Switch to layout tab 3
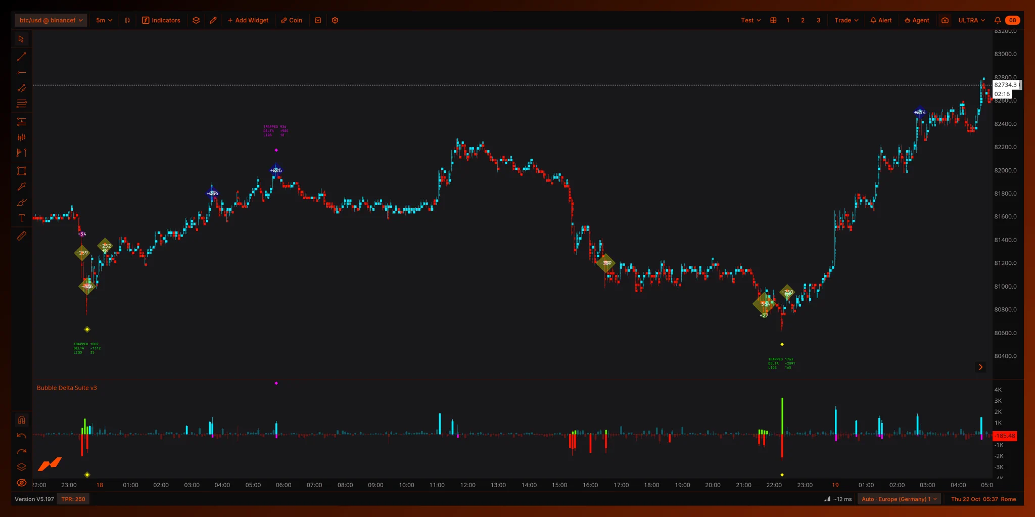The width and height of the screenshot is (1035, 517). pos(818,20)
